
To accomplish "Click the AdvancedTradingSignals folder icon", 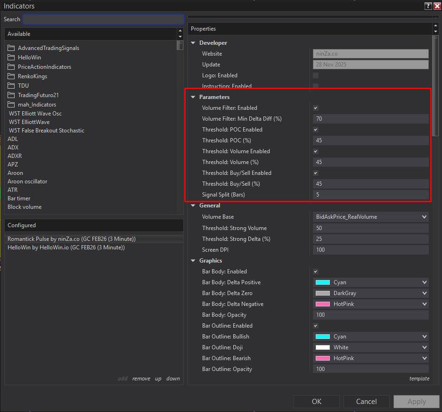I will pos(11,48).
